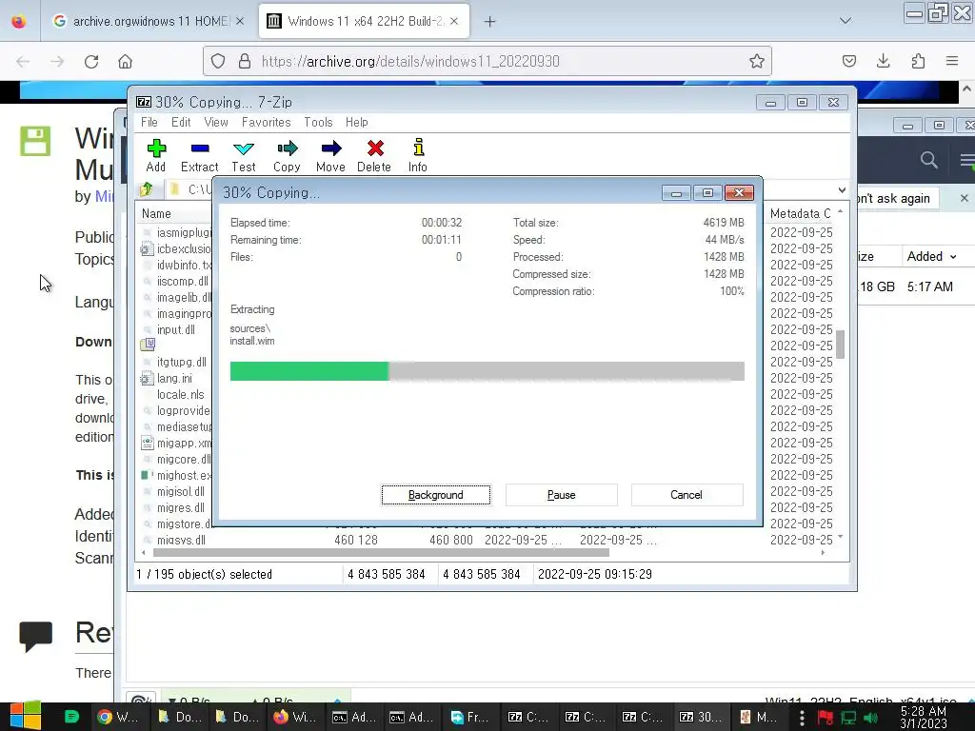Reload the page in Firefox

click(91, 62)
